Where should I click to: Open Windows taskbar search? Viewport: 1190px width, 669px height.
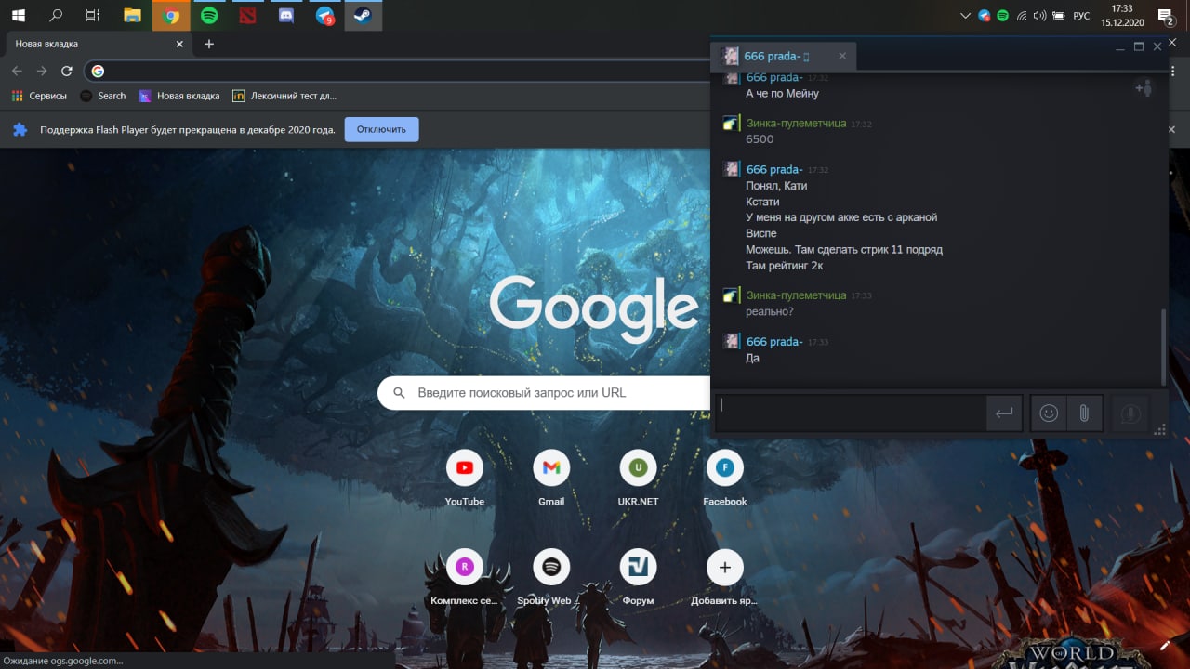pos(56,15)
